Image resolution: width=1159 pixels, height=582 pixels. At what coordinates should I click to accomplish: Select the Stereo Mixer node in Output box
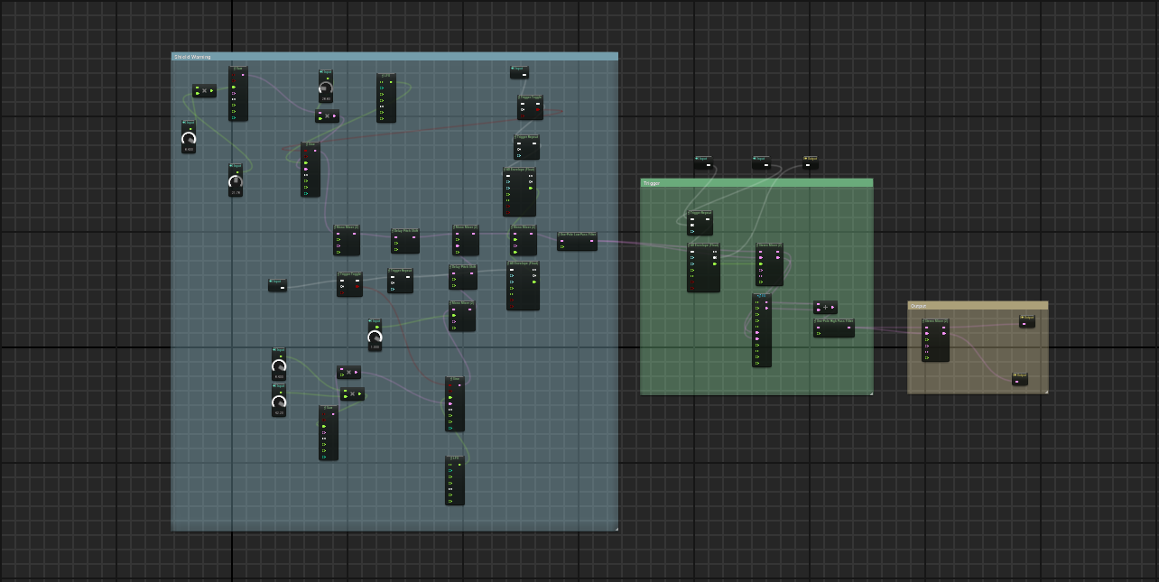click(x=935, y=340)
